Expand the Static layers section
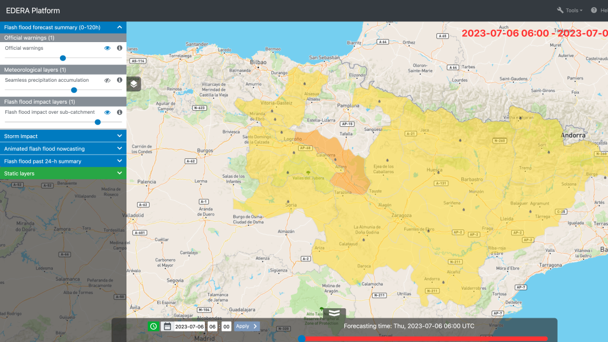608x342 pixels. tap(63, 174)
